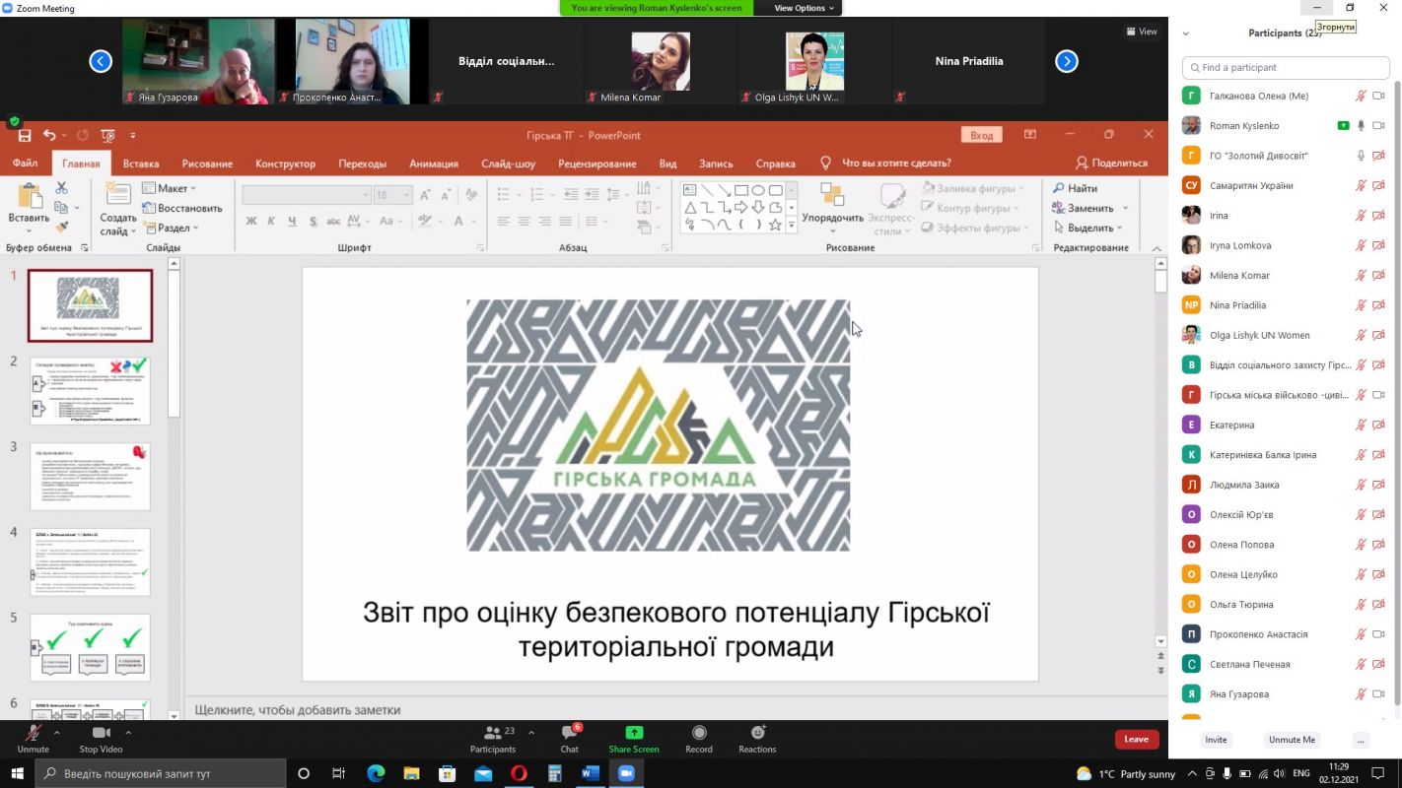Open the Windows Start menu
This screenshot has width=1402, height=788.
(17, 773)
